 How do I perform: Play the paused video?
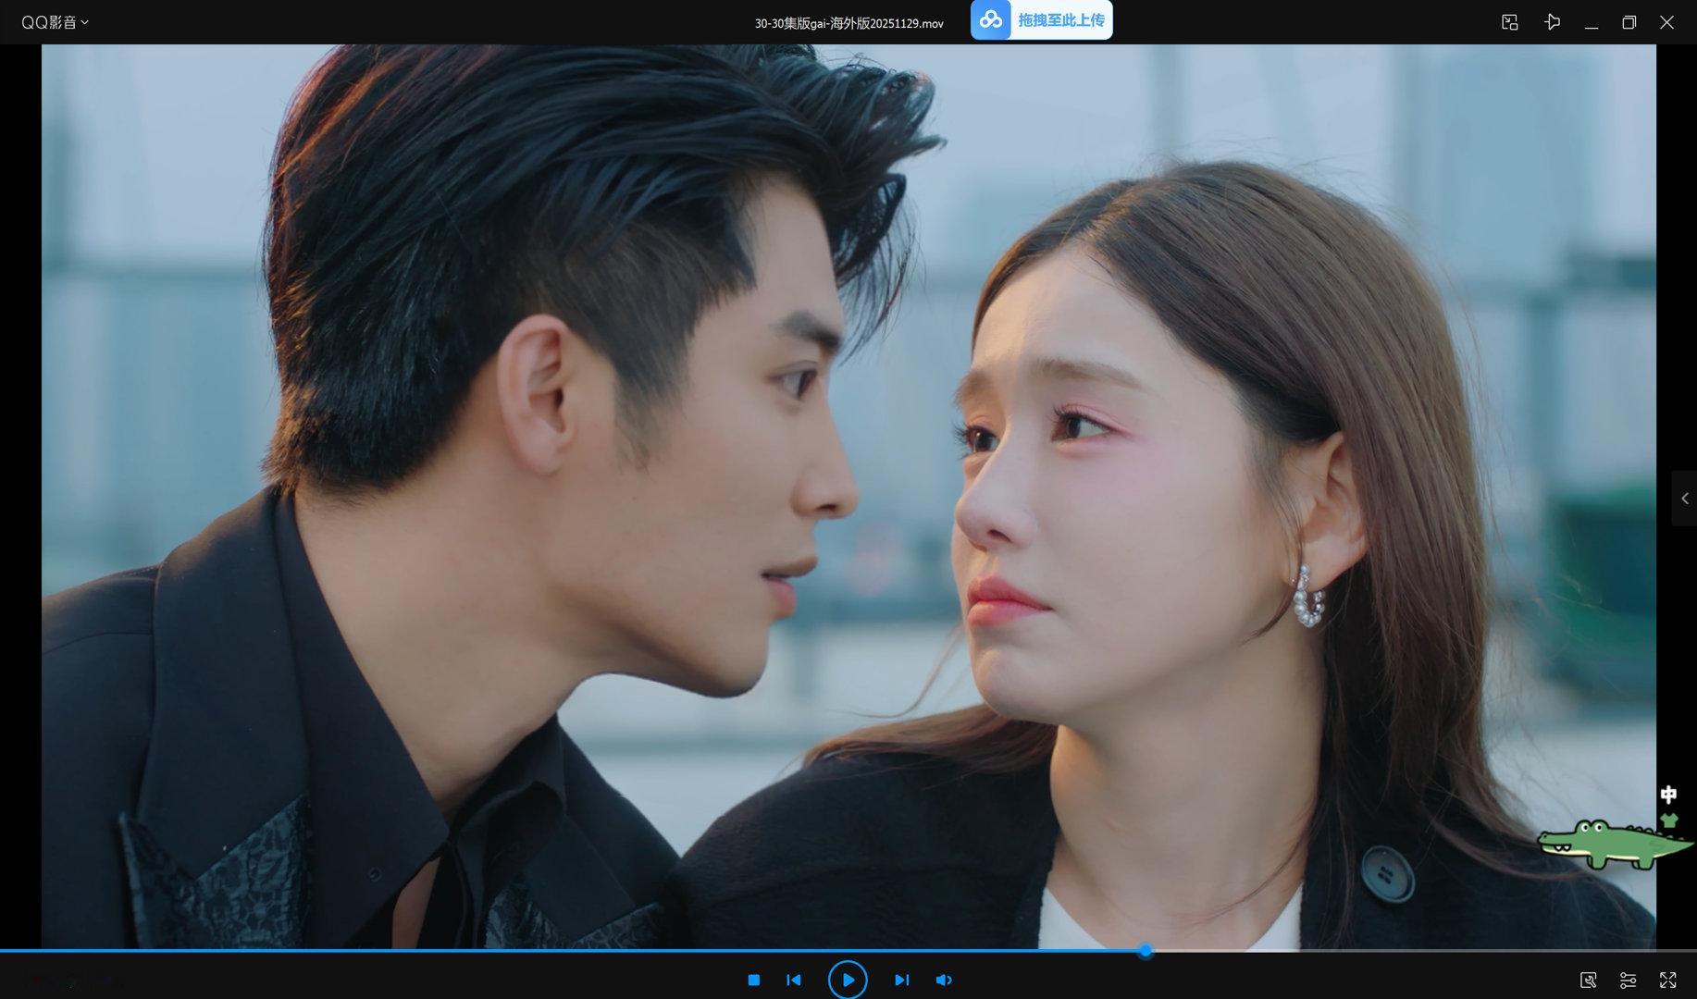(848, 980)
